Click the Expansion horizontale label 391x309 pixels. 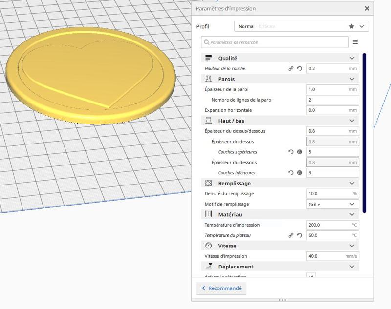tap(228, 110)
